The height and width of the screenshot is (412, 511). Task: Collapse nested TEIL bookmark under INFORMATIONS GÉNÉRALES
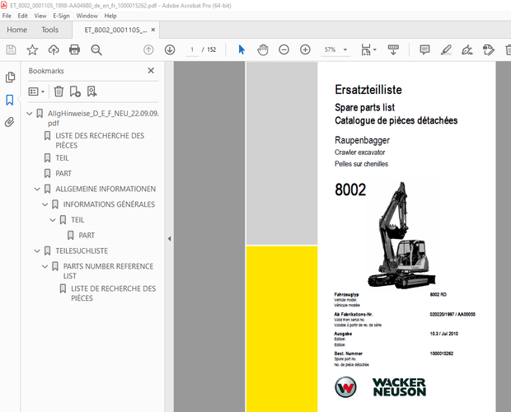53,220
